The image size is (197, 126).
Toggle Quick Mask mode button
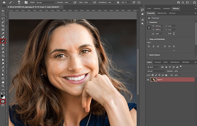[3, 101]
